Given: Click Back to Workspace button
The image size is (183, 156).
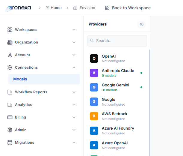Looking at the screenshot, I should click(128, 8).
